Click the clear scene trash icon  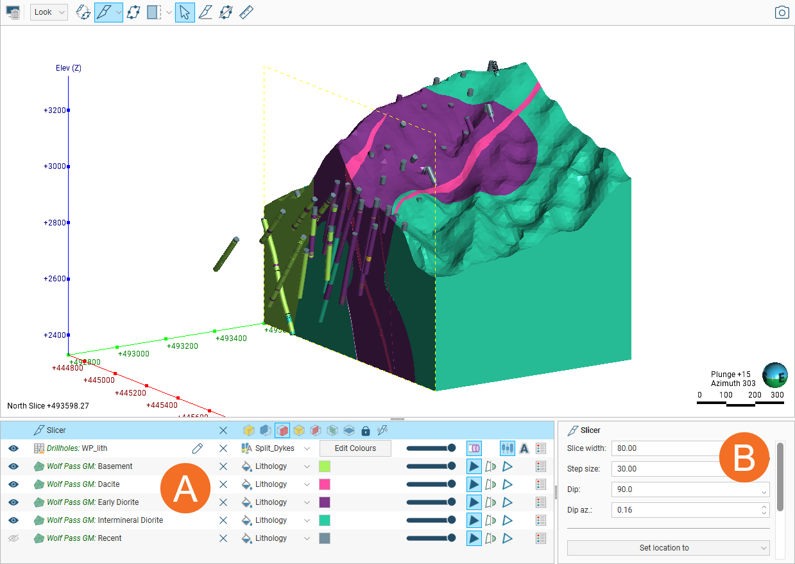[x=13, y=12]
